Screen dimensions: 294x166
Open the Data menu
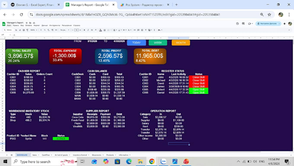(x=45, y=26)
